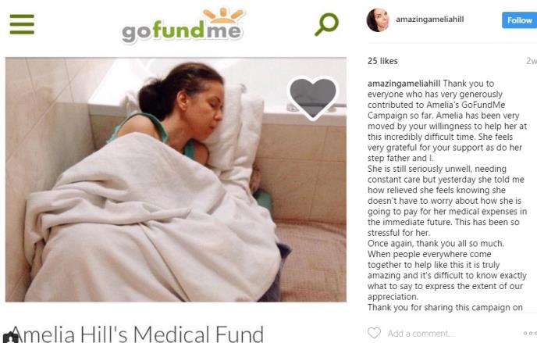View the 25 likes list
Viewport: 537px width, 343px height.
pyautogui.click(x=382, y=61)
